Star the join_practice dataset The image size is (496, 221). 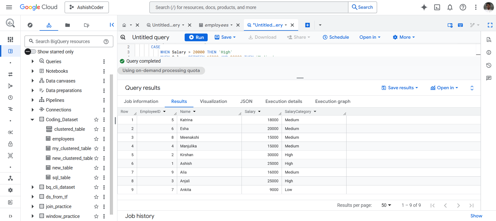point(96,207)
